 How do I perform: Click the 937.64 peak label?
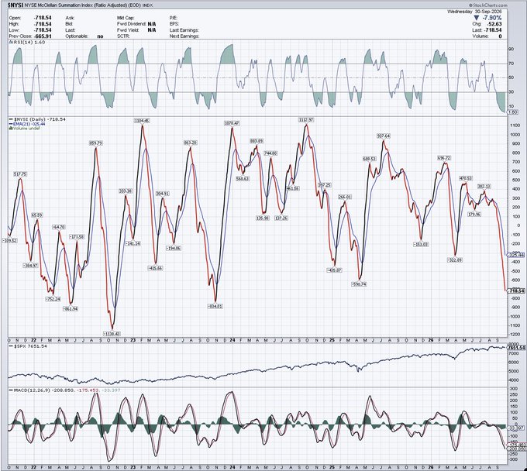tap(383, 136)
